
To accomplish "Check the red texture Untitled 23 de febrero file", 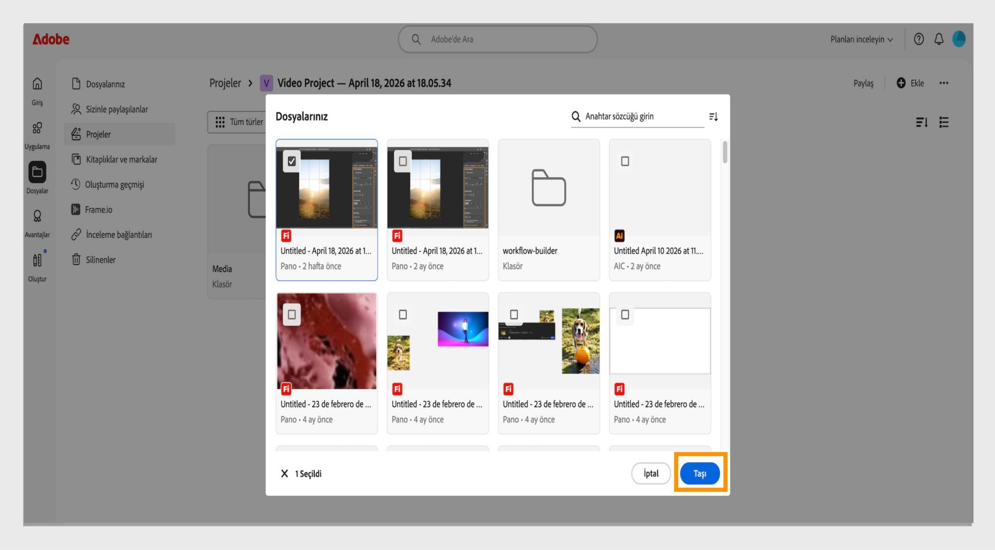I will [292, 315].
